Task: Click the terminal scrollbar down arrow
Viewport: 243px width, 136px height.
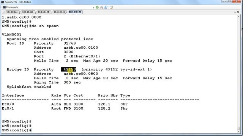Action: (239, 131)
